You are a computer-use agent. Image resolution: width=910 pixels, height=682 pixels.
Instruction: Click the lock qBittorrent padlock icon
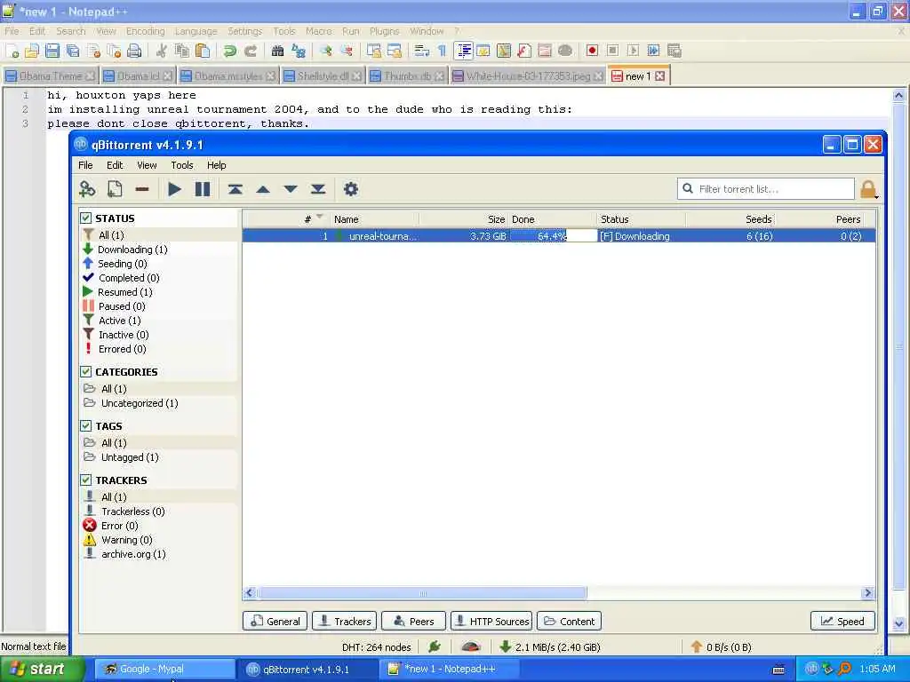coord(868,190)
